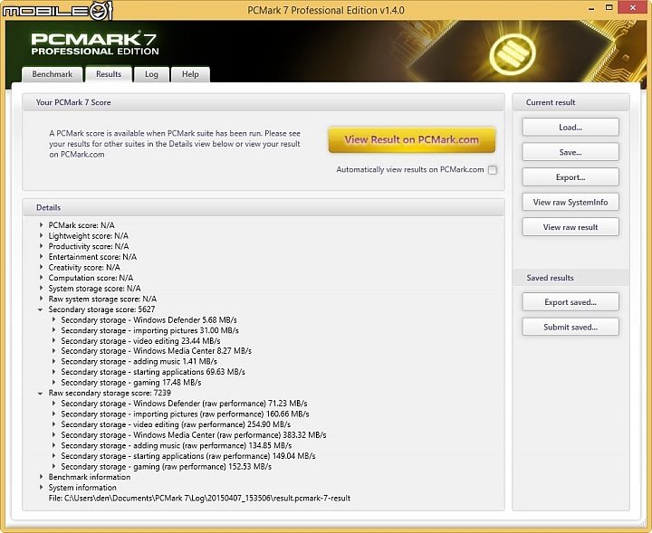Select the Secondary storage score: 5627 text

pos(101,309)
